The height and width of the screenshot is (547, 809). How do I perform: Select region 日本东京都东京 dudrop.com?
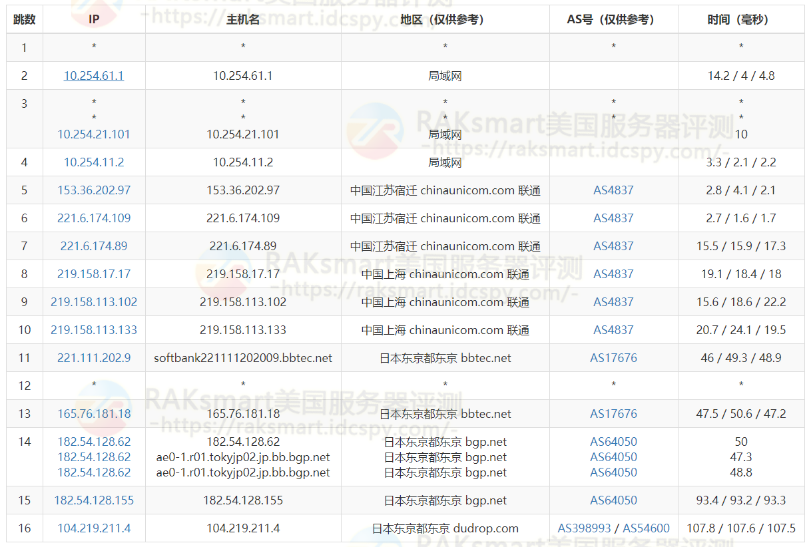[x=445, y=528]
